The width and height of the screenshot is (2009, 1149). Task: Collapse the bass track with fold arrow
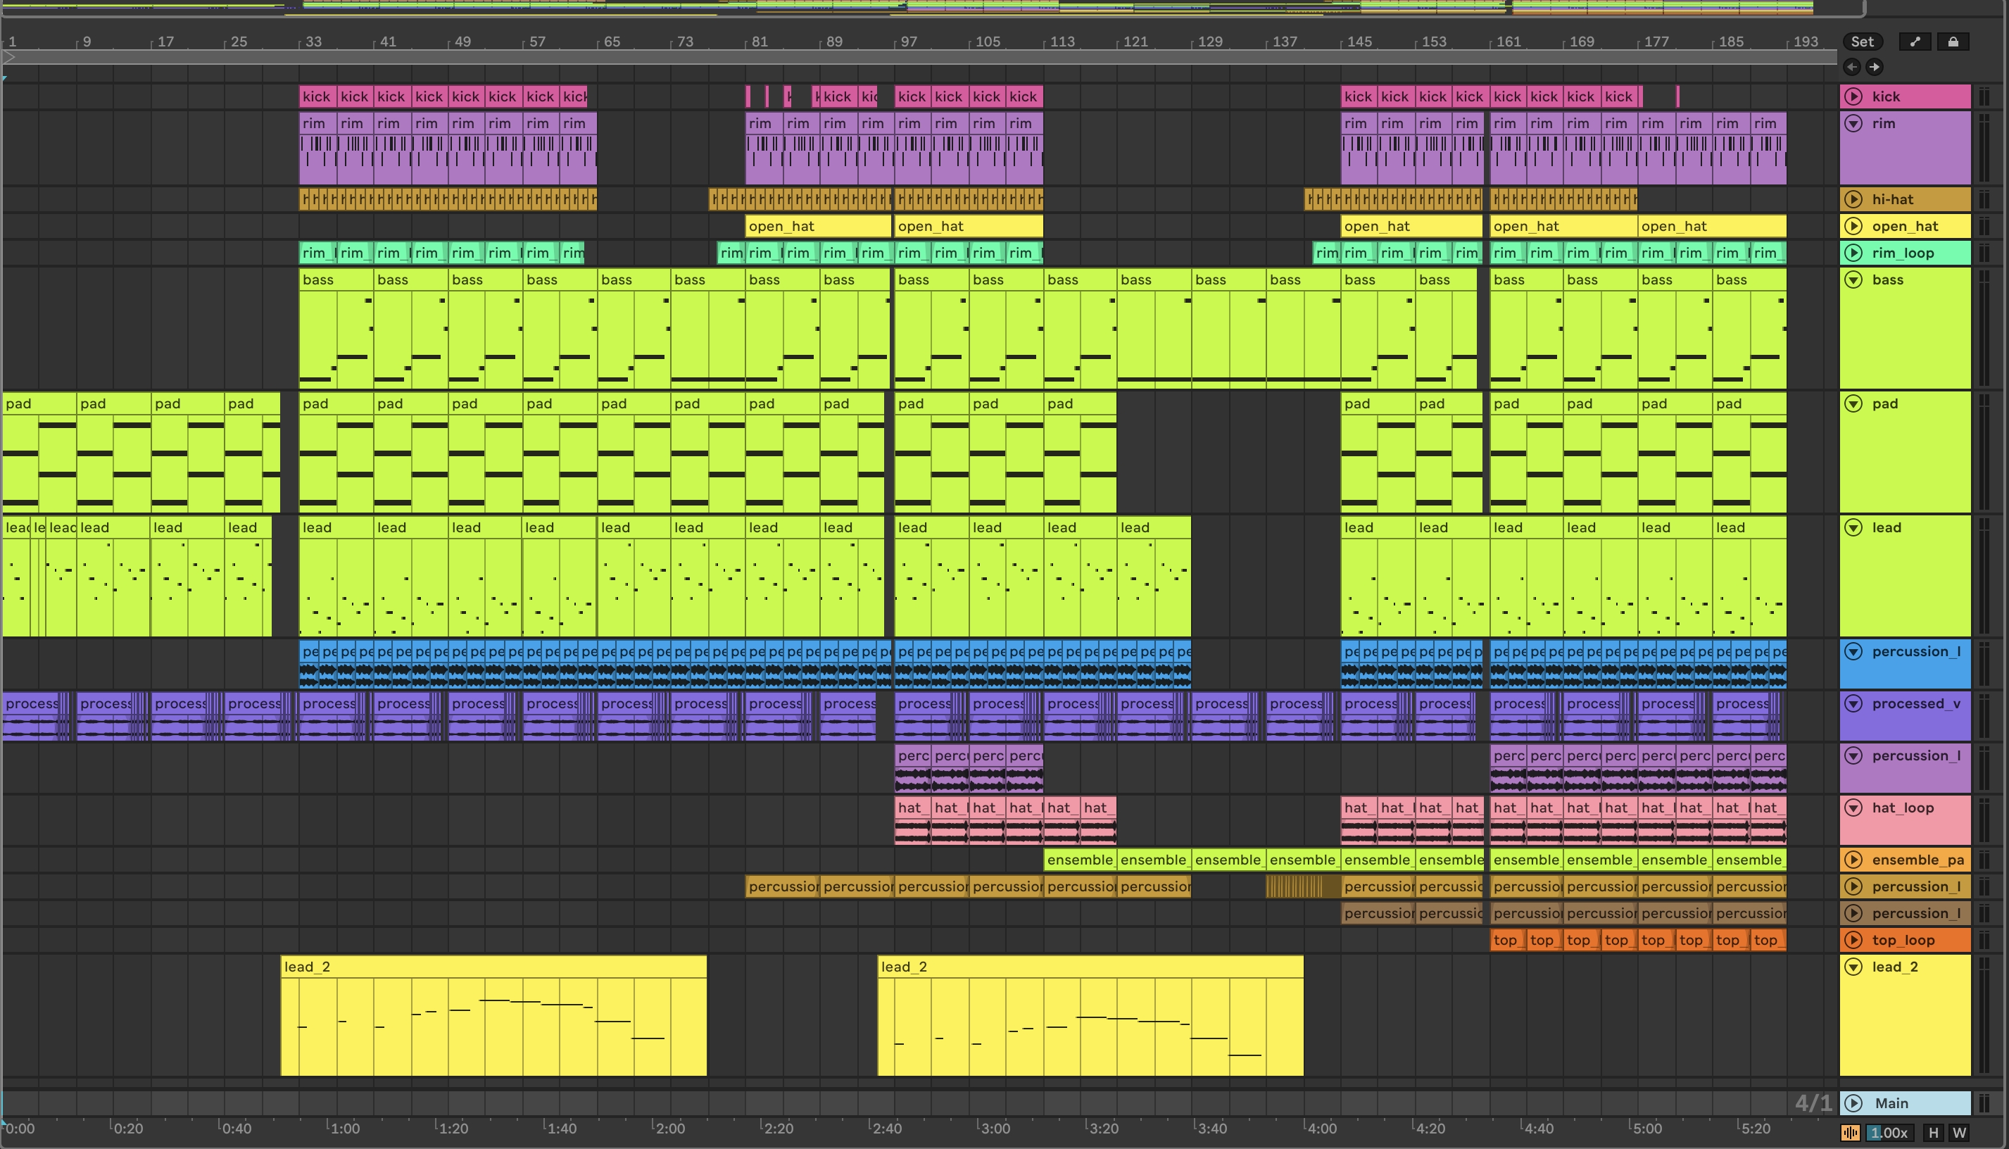[x=1853, y=280]
